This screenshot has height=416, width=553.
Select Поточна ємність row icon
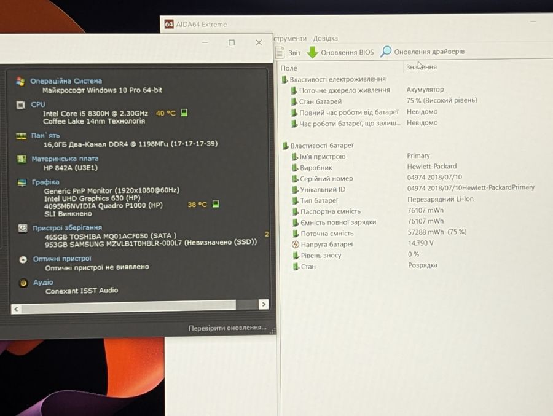coord(296,234)
